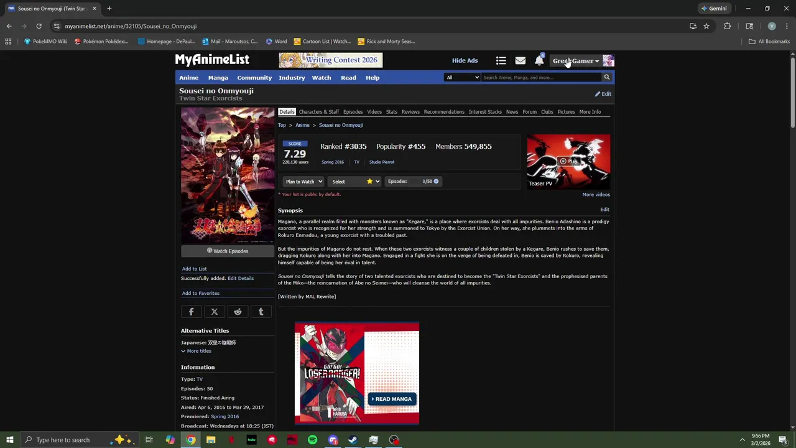The image size is (796, 448).
Task: Open Hulu app from the taskbar
Action: [251, 440]
